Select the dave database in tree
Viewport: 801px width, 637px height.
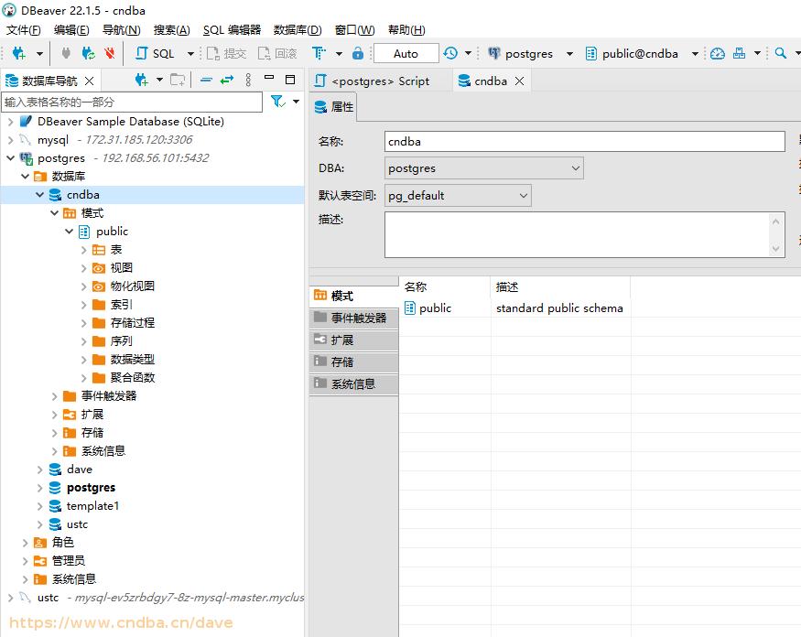71,469
